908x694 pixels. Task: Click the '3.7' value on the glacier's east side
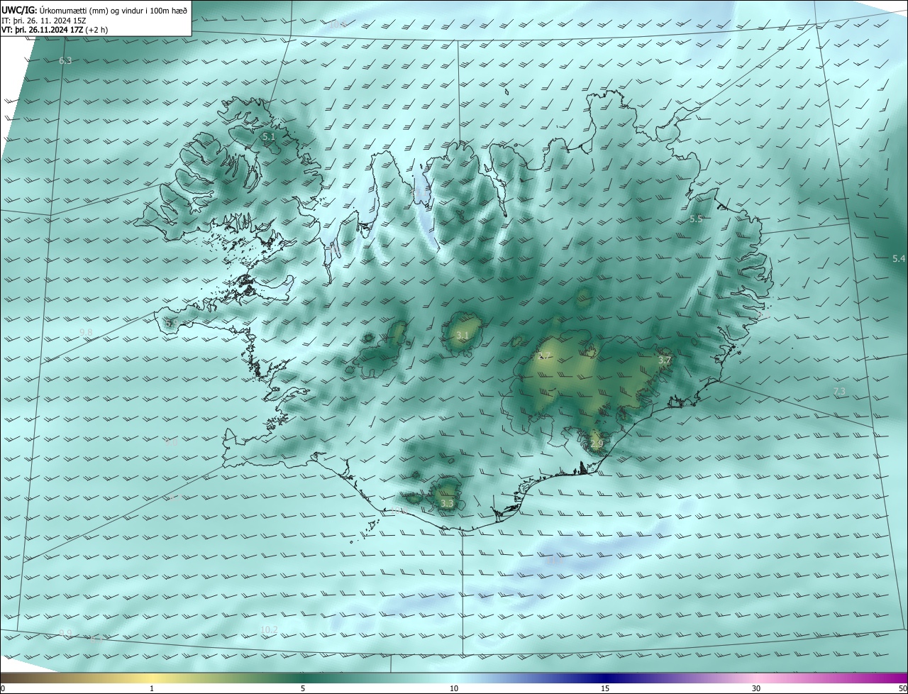click(665, 360)
